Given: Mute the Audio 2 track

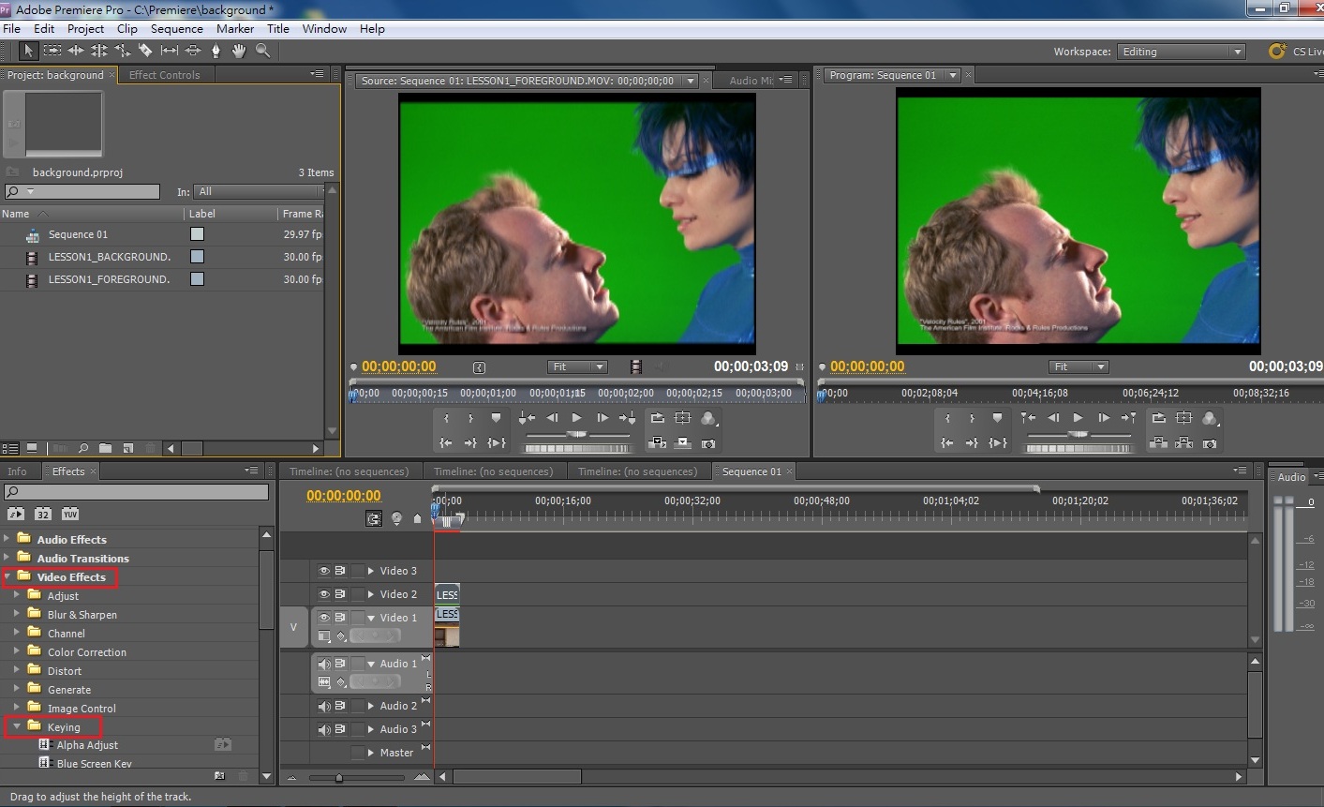Looking at the screenshot, I should [x=324, y=706].
